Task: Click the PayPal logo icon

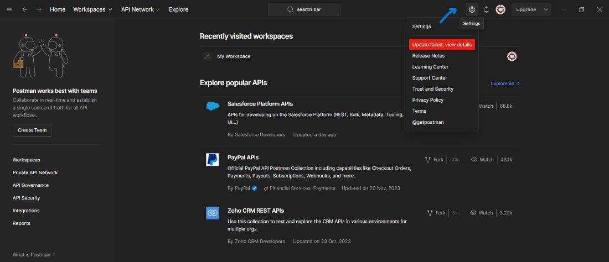Action: pos(213,159)
